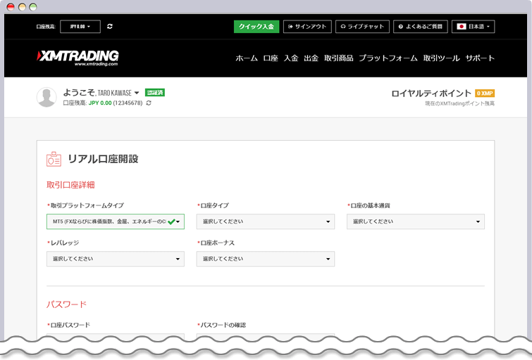Open the プラットフォーム menu item
The width and height of the screenshot is (532, 360).
(x=388, y=58)
